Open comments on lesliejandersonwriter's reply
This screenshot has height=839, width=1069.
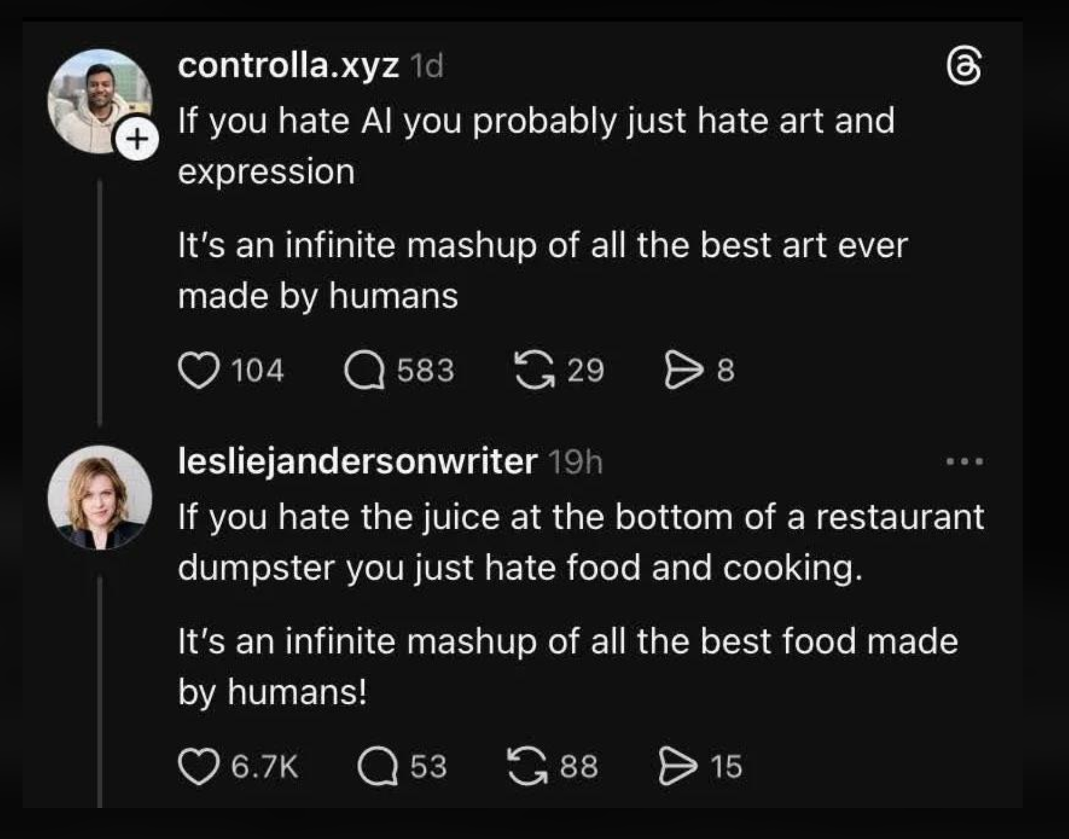(377, 767)
